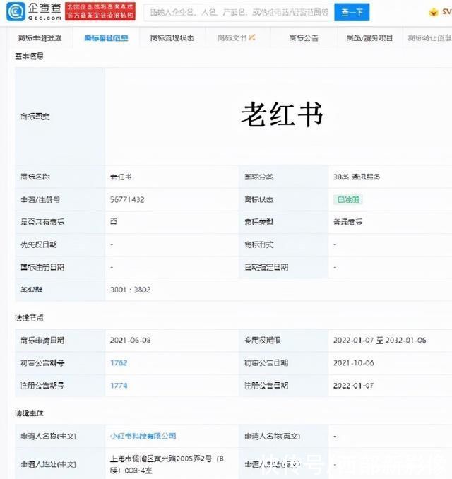Open preliminary announcement issue 1762 link
This screenshot has height=479, width=452.
(x=119, y=363)
